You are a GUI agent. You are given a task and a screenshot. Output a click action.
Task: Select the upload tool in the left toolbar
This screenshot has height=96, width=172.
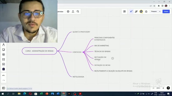3,64
